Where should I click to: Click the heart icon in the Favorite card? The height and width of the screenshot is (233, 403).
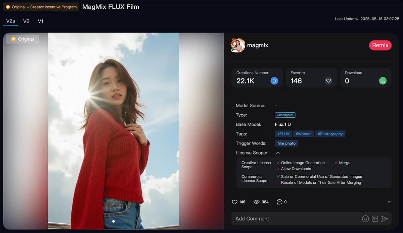coord(328,80)
